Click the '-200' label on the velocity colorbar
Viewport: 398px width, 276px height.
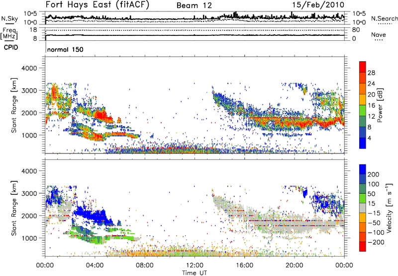click(x=376, y=242)
